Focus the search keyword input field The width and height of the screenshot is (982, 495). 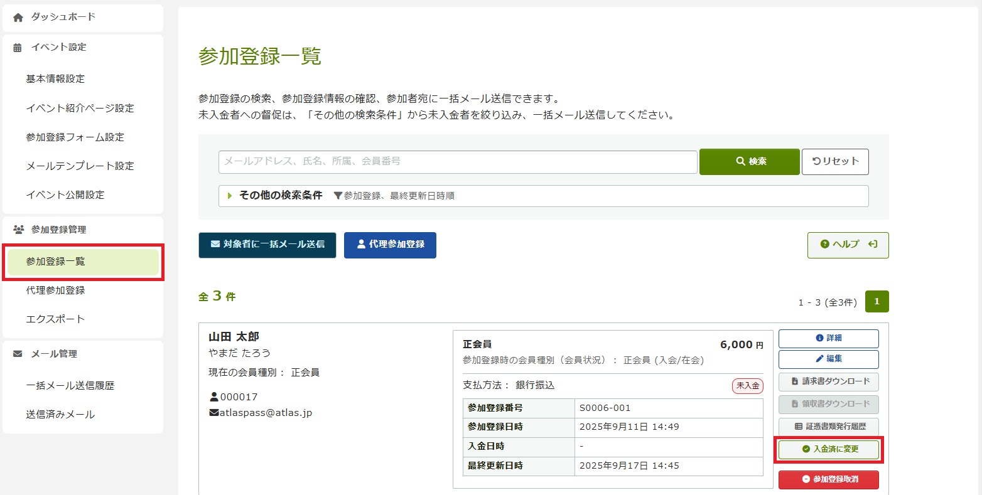tap(458, 162)
